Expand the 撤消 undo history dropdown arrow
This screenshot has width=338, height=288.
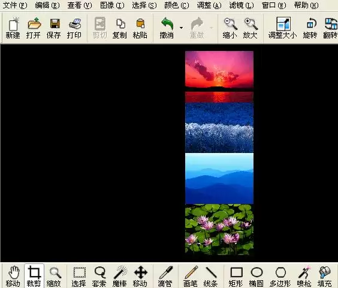click(182, 28)
